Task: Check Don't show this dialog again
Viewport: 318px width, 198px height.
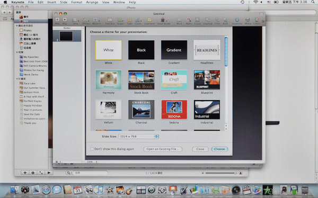Action: click(x=92, y=149)
